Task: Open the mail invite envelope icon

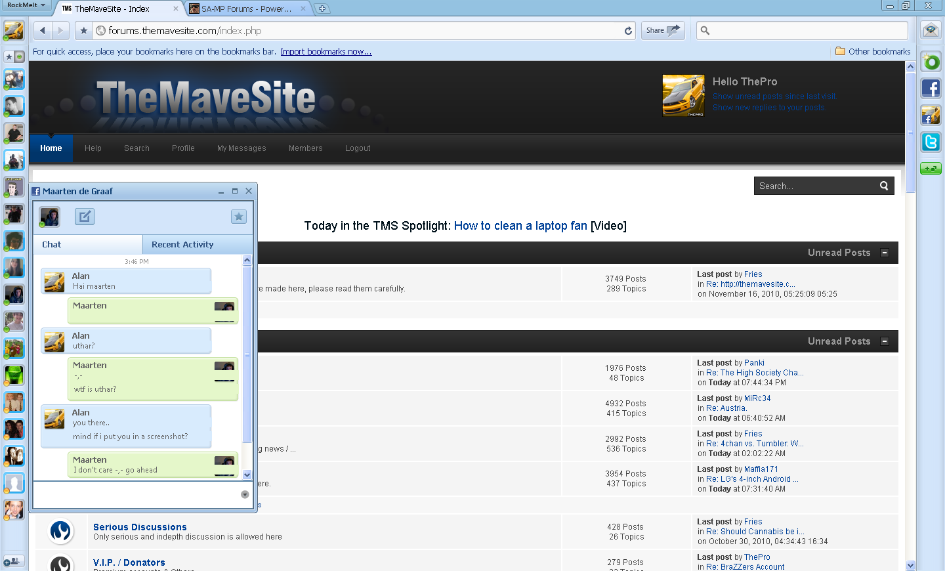Action: click(931, 30)
